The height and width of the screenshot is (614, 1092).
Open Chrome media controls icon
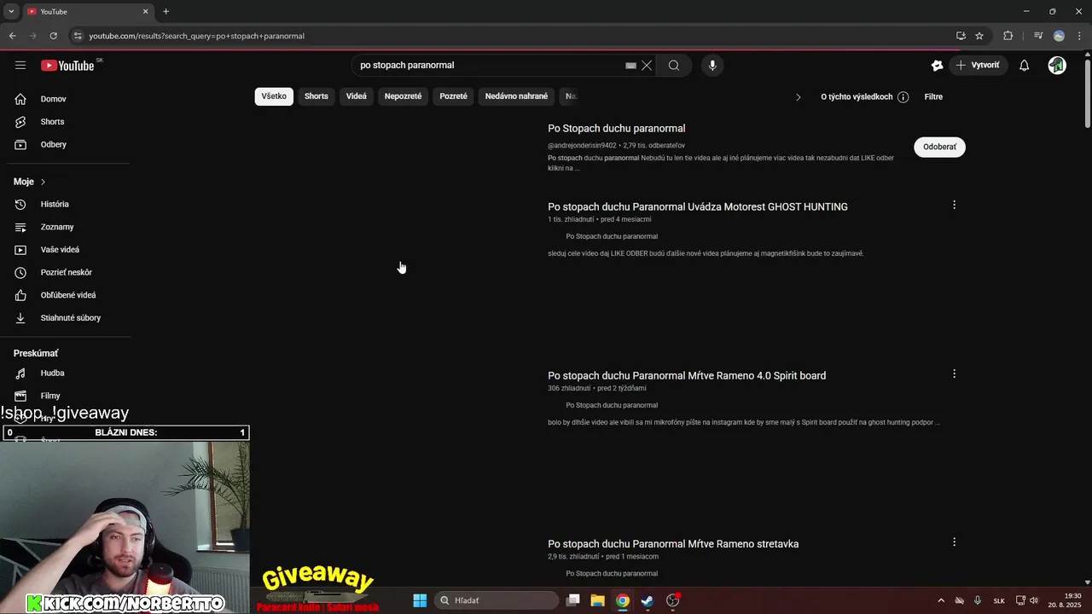(1038, 36)
